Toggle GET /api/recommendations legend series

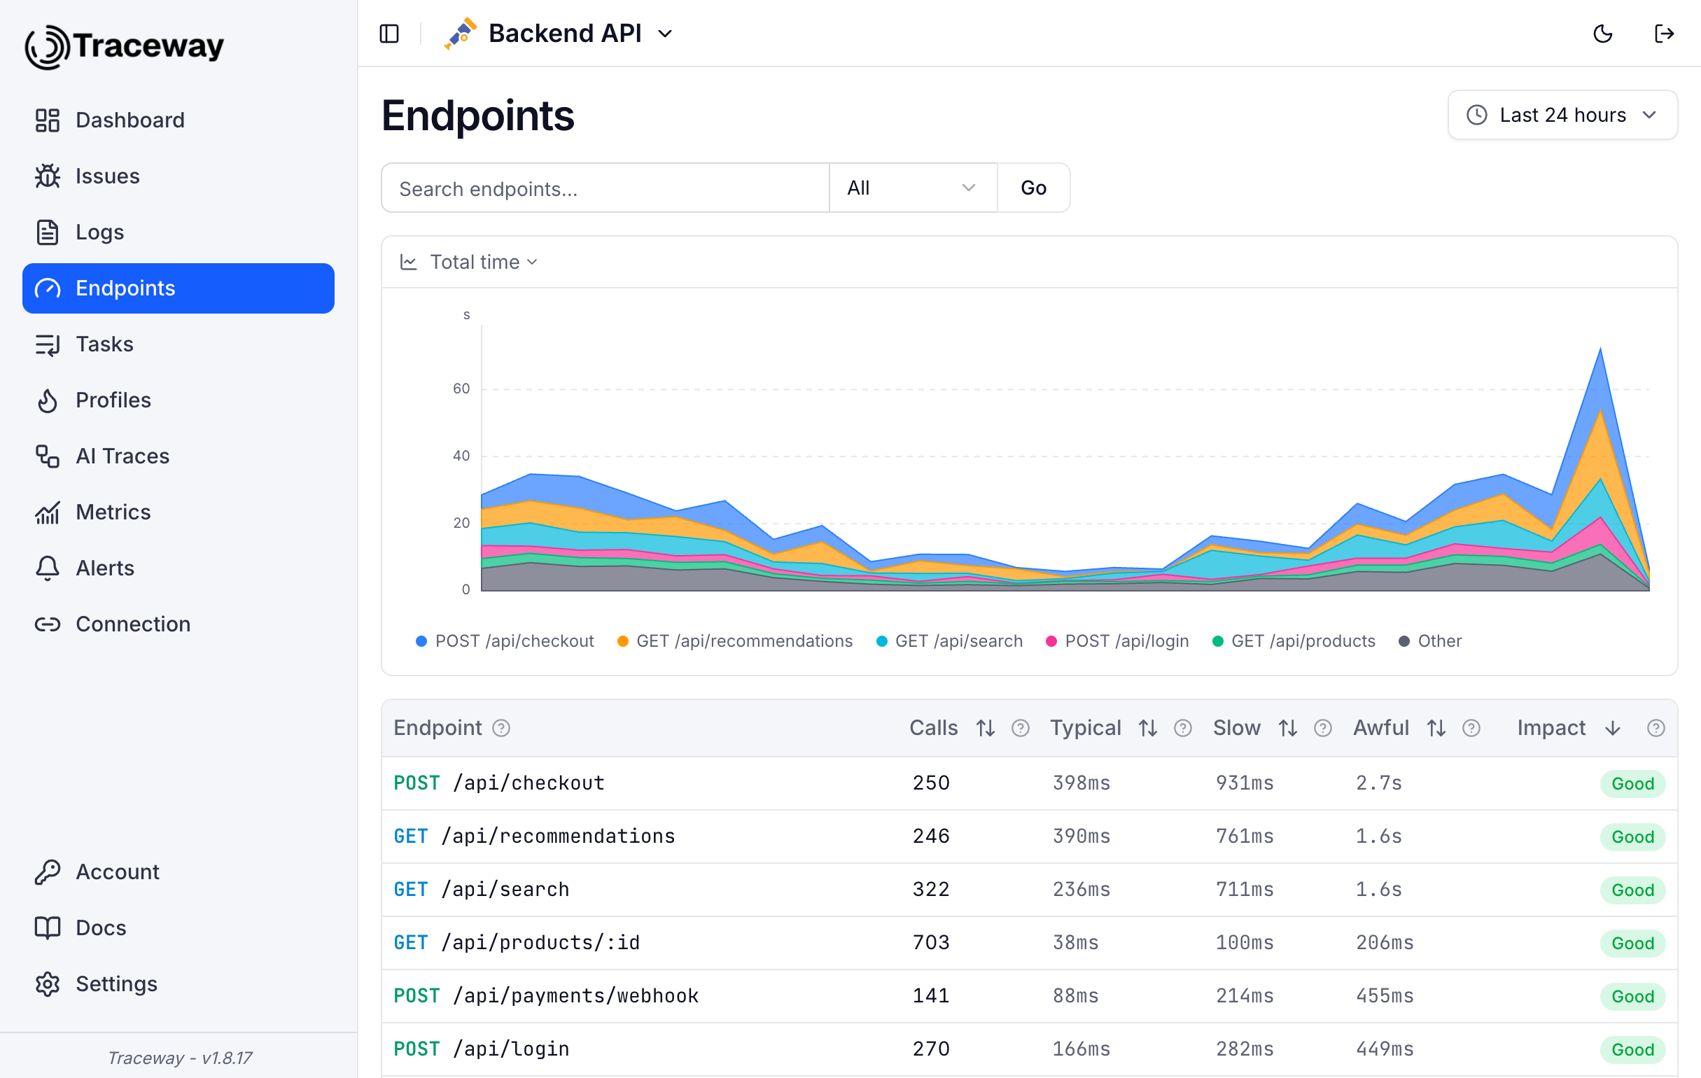point(735,640)
